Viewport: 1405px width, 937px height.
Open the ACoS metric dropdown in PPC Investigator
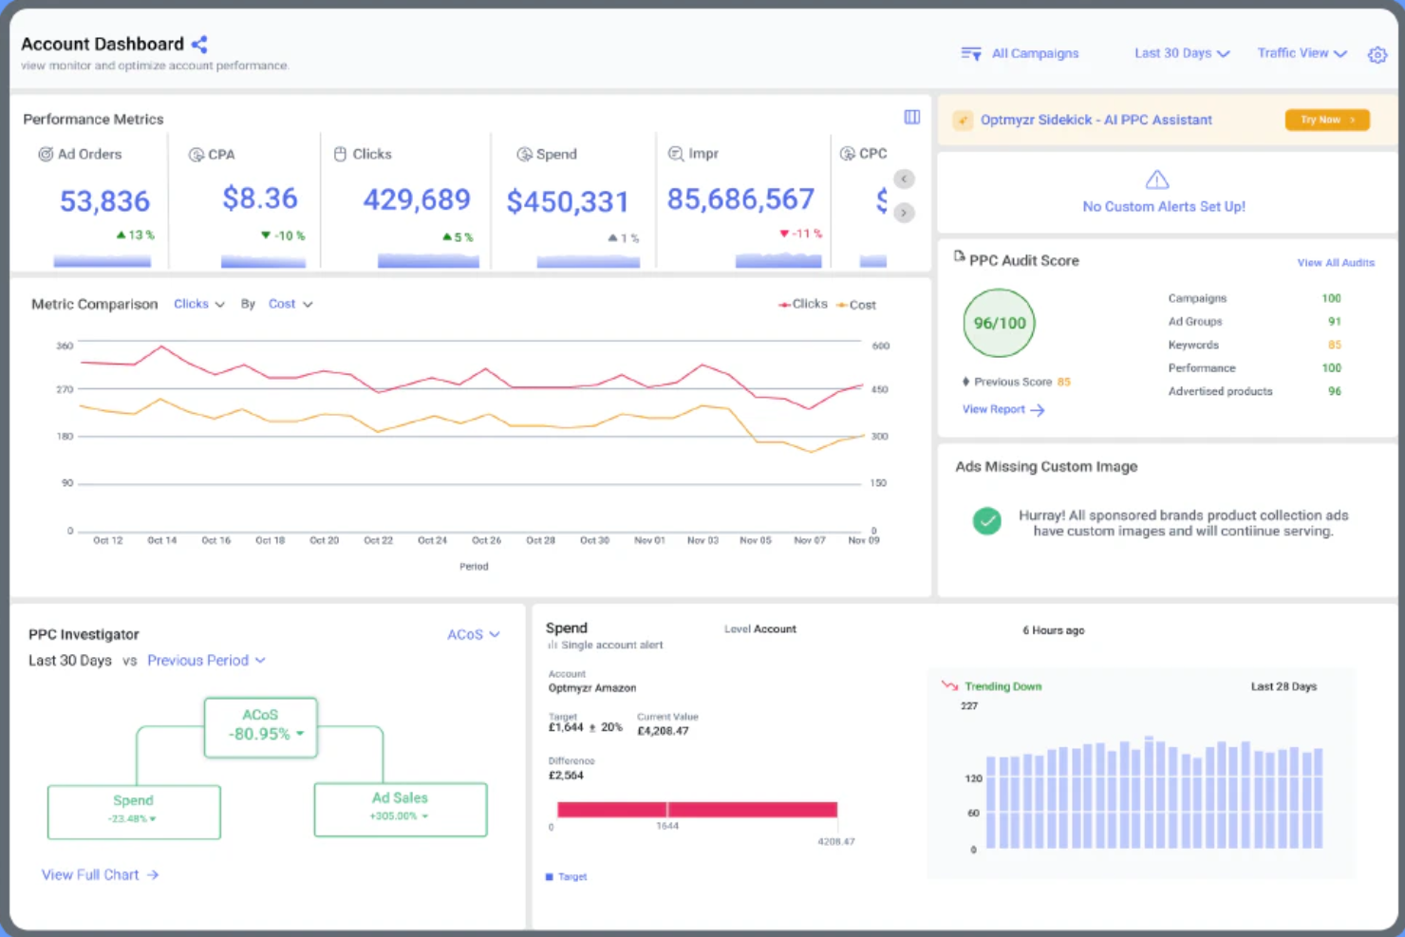(x=473, y=634)
